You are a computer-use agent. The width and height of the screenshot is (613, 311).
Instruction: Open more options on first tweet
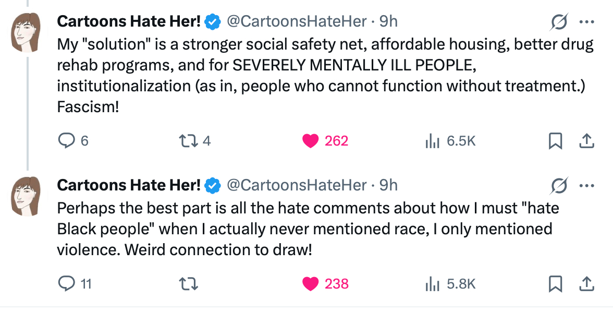click(586, 22)
